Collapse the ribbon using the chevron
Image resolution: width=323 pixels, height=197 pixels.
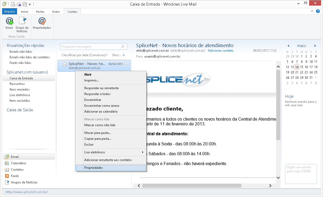(x=312, y=11)
